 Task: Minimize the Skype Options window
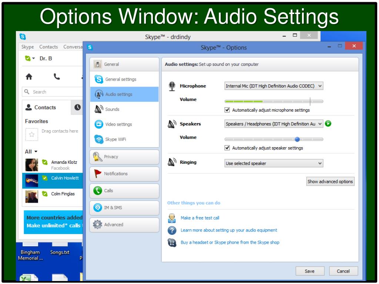[329, 46]
